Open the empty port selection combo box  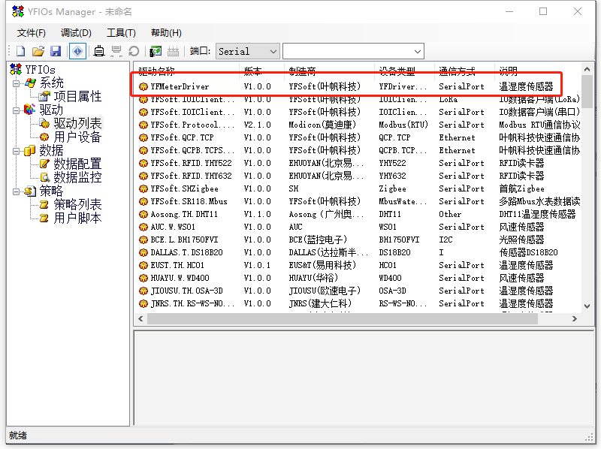[353, 51]
